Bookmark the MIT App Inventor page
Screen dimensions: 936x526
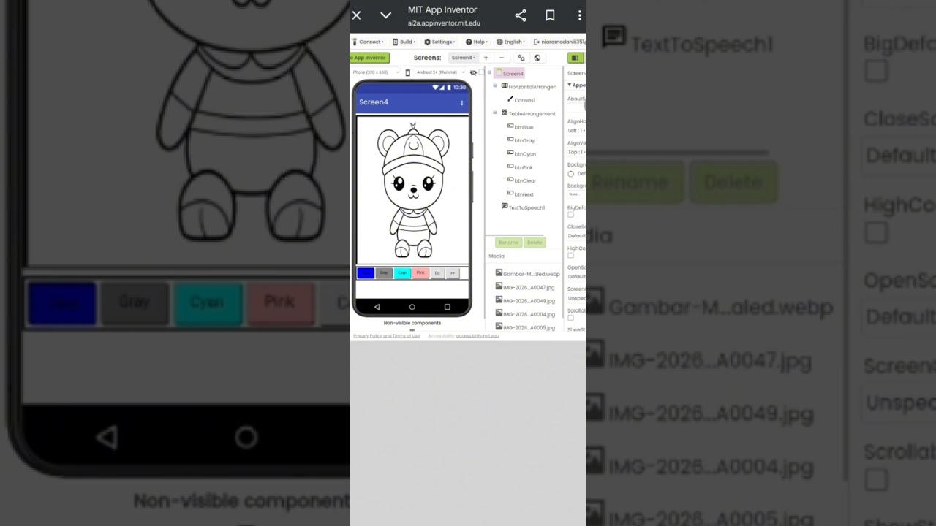coord(550,15)
